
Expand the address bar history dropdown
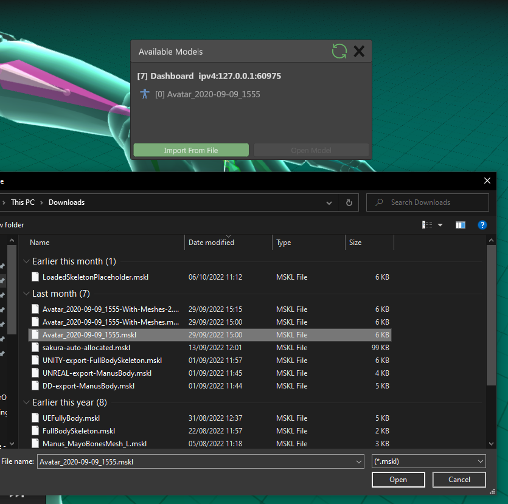coord(329,202)
